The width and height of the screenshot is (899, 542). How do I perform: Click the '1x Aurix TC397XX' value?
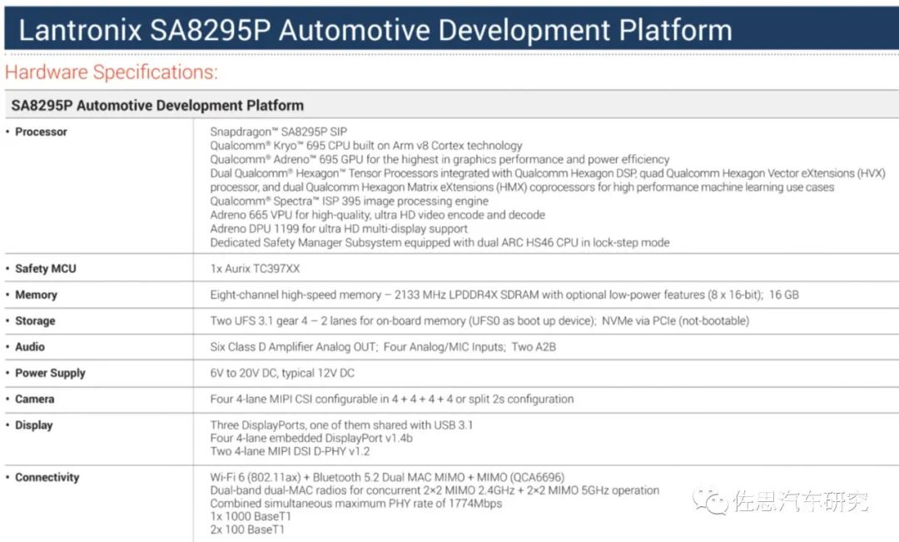click(255, 268)
